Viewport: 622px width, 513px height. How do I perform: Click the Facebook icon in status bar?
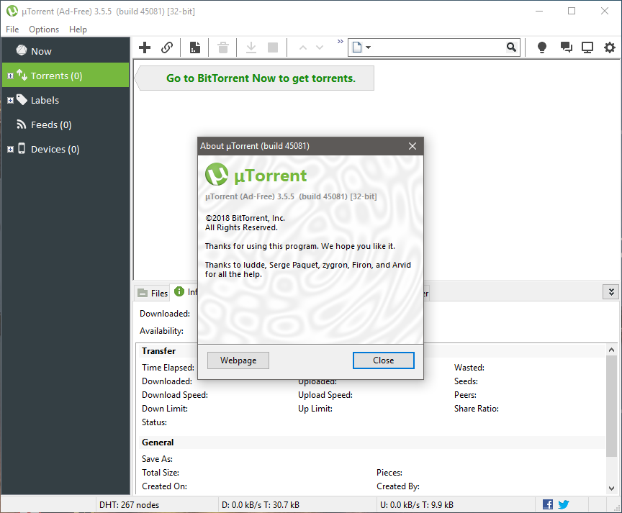(x=547, y=504)
